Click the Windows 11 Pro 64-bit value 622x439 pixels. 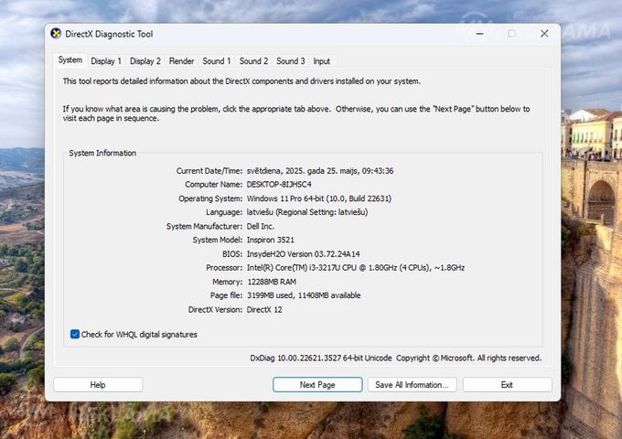point(319,198)
